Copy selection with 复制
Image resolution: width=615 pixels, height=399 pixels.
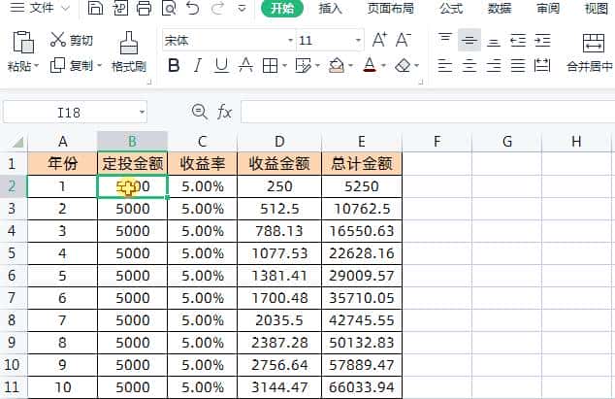click(73, 65)
